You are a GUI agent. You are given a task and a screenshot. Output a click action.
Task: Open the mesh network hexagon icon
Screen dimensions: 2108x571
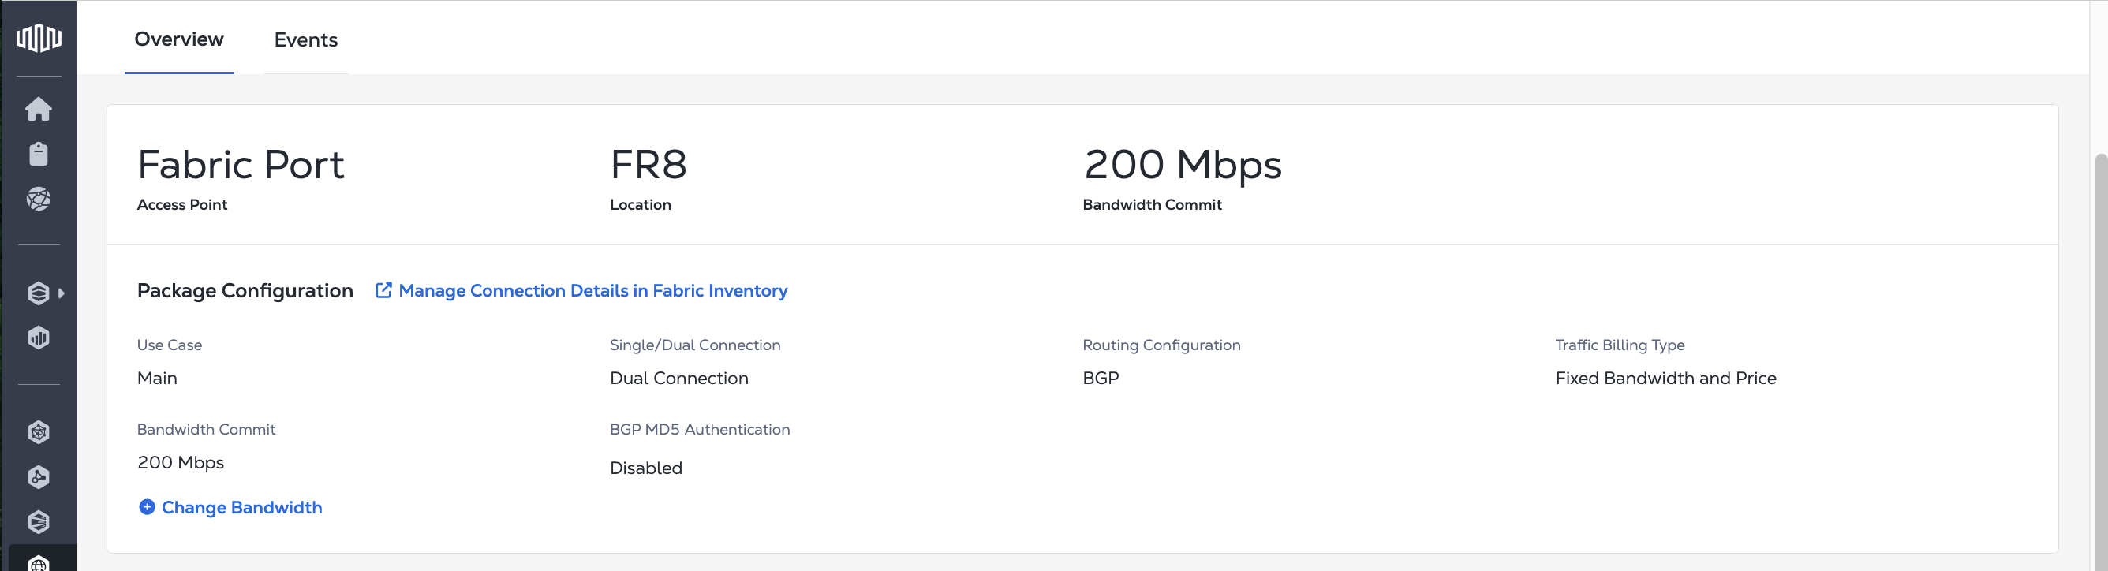point(39,432)
